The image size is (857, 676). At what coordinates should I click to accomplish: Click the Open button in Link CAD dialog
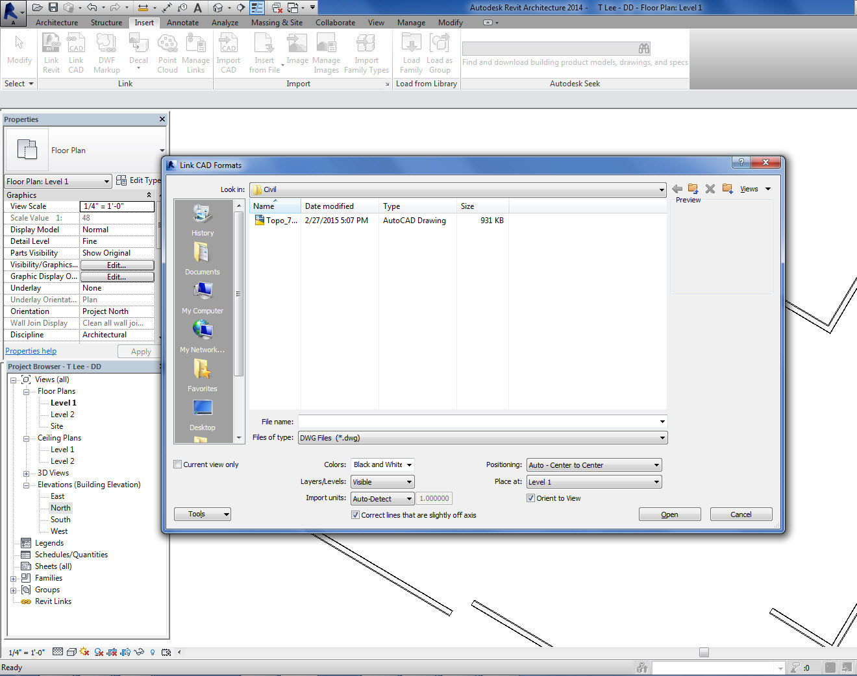point(669,514)
